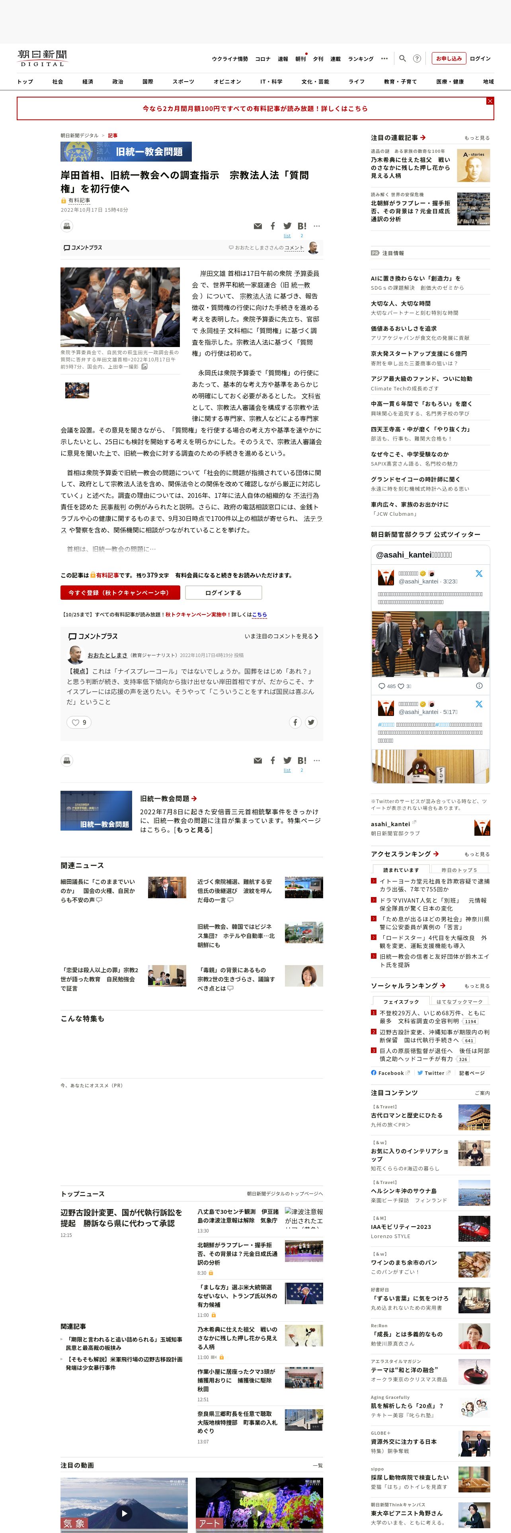Click the red お申し込み button
Screen dimensions: 511x1533
[449, 59]
